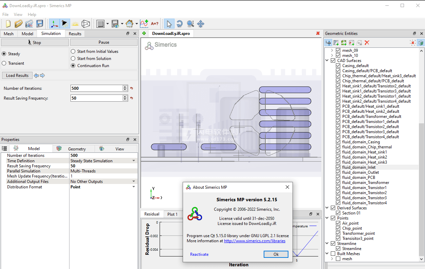The width and height of the screenshot is (425, 269).
Task: Uncheck the Air_point checkbox
Action: (338, 223)
